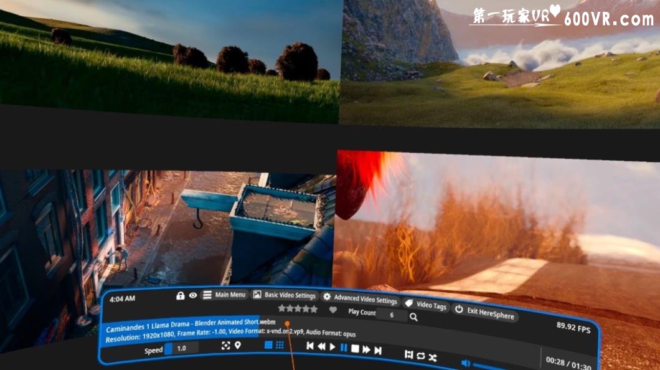Click the Speed slider handle
The image size is (660, 370).
pos(168,349)
